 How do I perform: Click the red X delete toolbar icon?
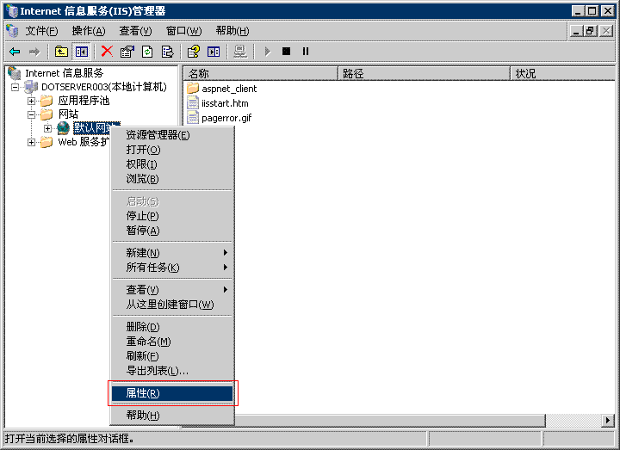[107, 52]
